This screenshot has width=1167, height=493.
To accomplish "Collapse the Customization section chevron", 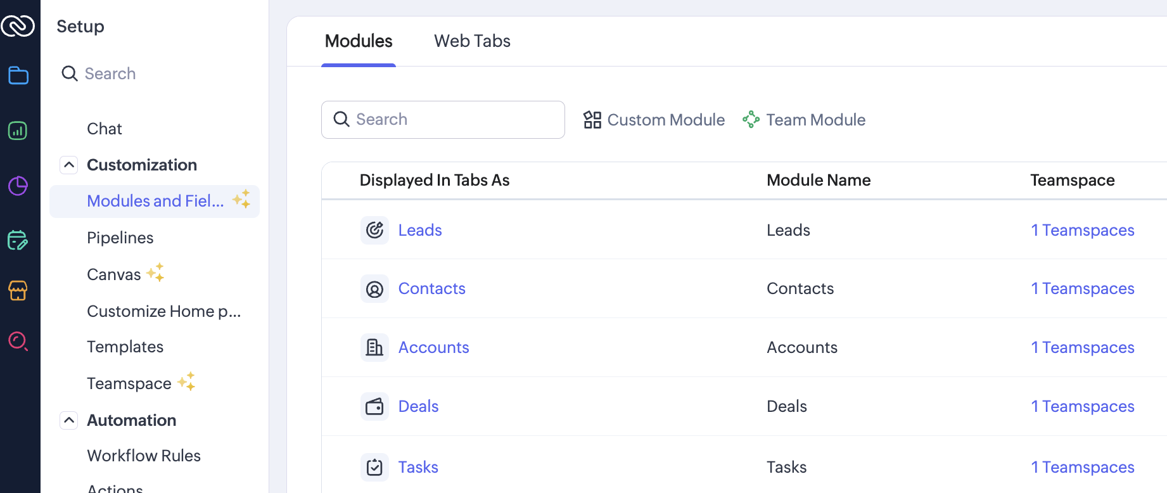I will coord(69,165).
